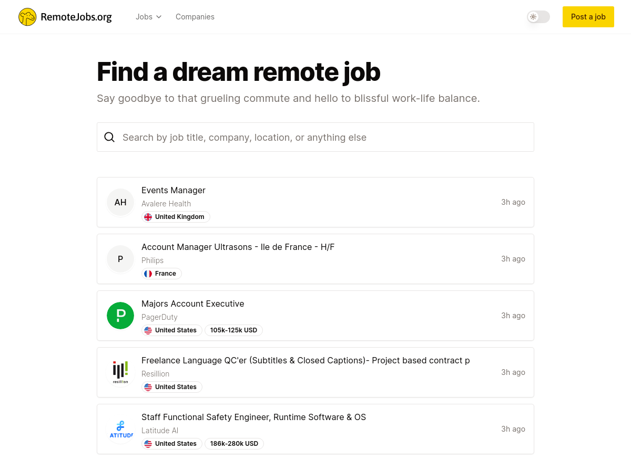Image resolution: width=631 pixels, height=460 pixels.
Task: Expand the Jobs dropdown menu
Action: pyautogui.click(x=148, y=17)
